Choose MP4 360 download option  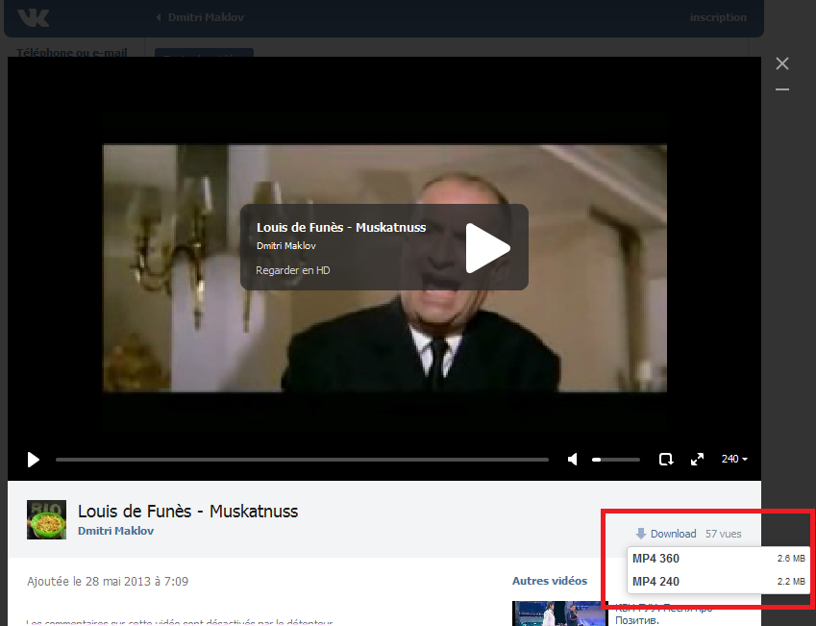[x=719, y=559]
